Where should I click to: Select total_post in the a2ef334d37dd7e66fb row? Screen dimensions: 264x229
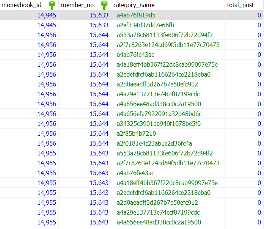click(259, 25)
